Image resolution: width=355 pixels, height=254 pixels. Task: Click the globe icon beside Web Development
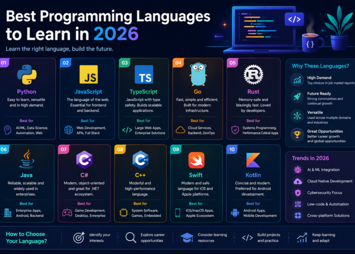tap(68, 130)
